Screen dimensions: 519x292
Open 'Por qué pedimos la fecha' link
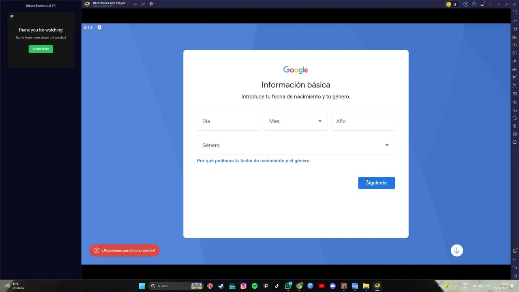[253, 161]
